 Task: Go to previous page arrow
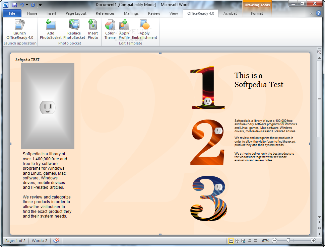click(319, 222)
